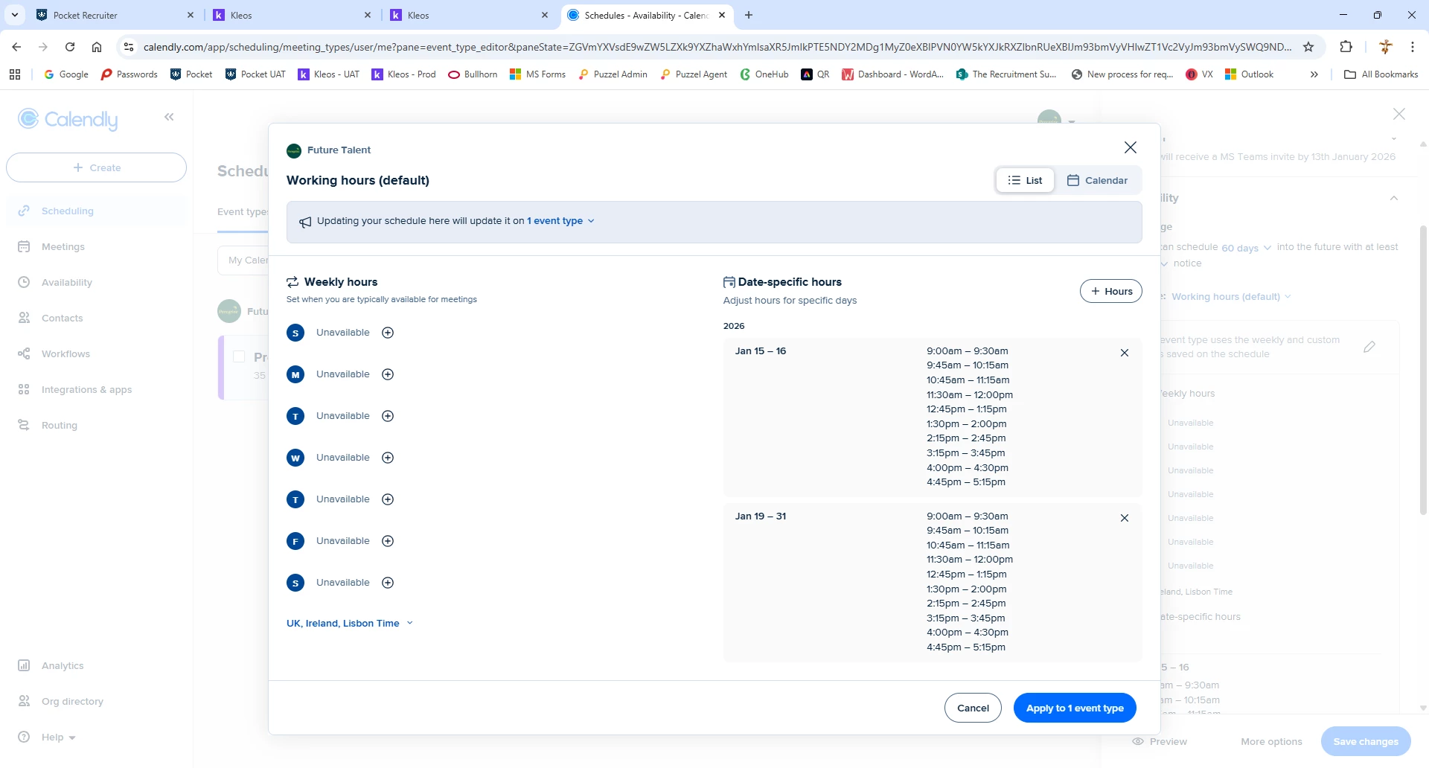The width and height of the screenshot is (1429, 768).
Task: Open More options
Action: [1271, 741]
